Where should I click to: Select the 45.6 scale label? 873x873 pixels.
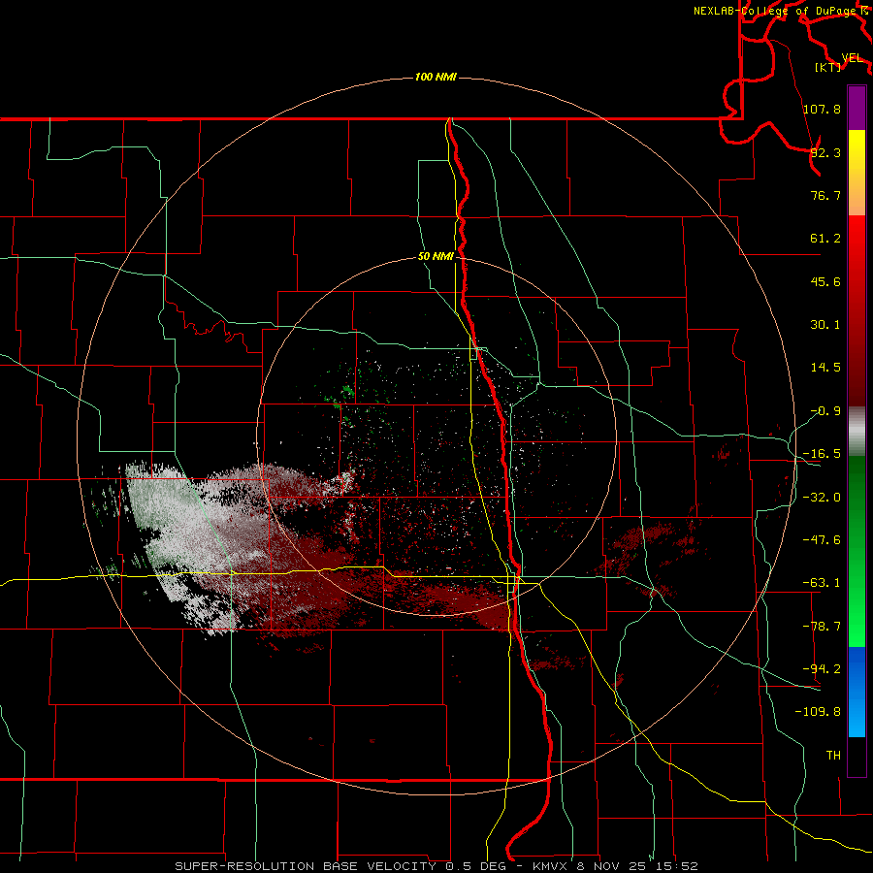tap(825, 281)
